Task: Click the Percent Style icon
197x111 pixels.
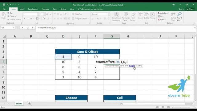Action: [98, 18]
